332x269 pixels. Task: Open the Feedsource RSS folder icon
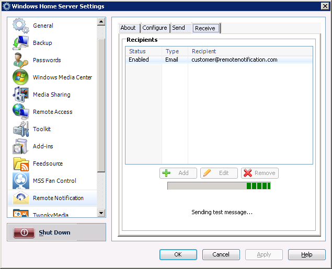(x=21, y=163)
